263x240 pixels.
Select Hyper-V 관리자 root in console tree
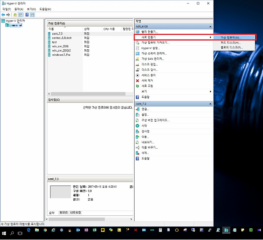point(15,21)
